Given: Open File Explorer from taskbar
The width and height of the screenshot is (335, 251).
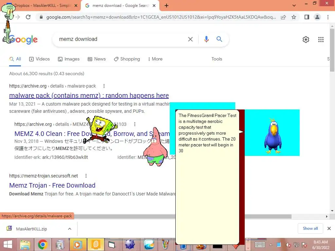Looking at the screenshot, I should (25, 244).
